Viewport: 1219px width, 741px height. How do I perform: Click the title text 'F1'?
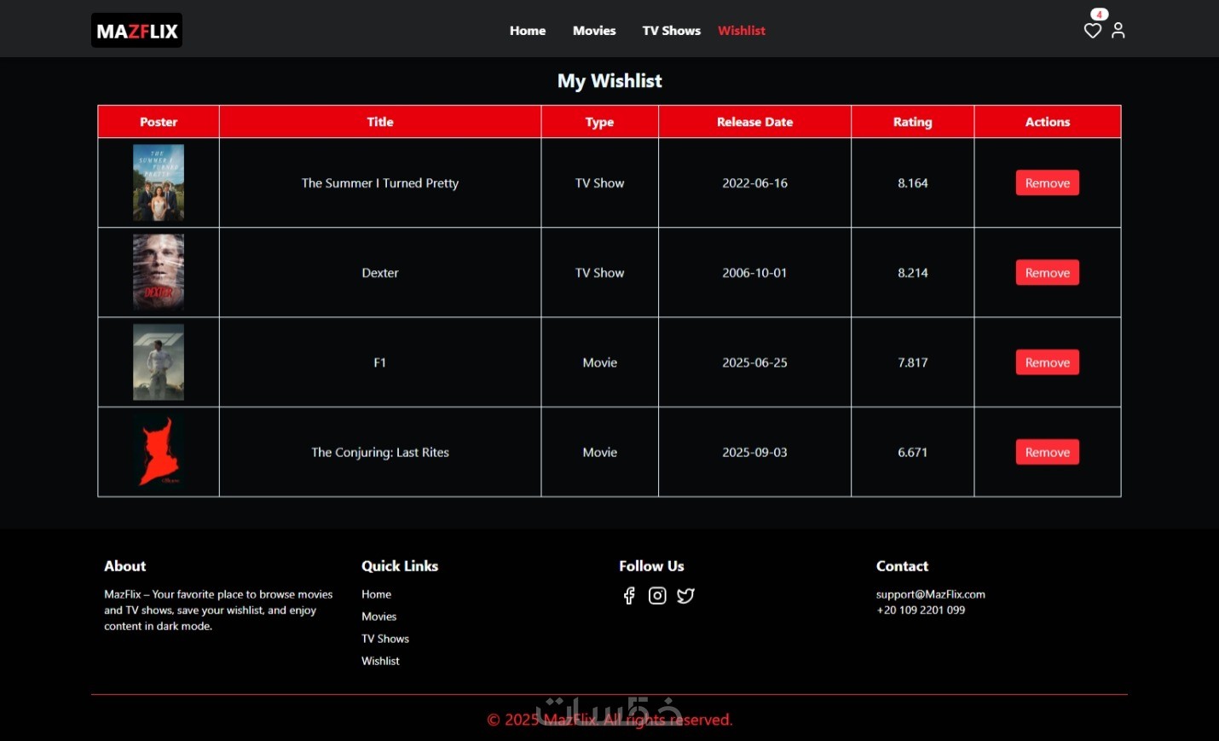click(380, 362)
